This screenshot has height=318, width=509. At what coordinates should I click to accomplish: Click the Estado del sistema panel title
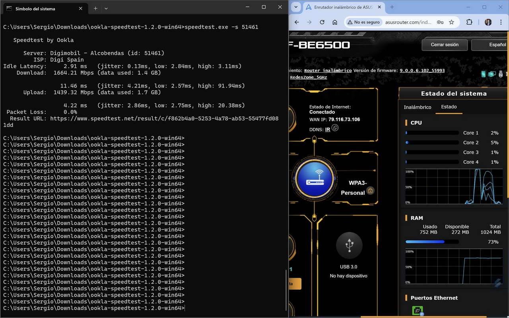(x=454, y=94)
